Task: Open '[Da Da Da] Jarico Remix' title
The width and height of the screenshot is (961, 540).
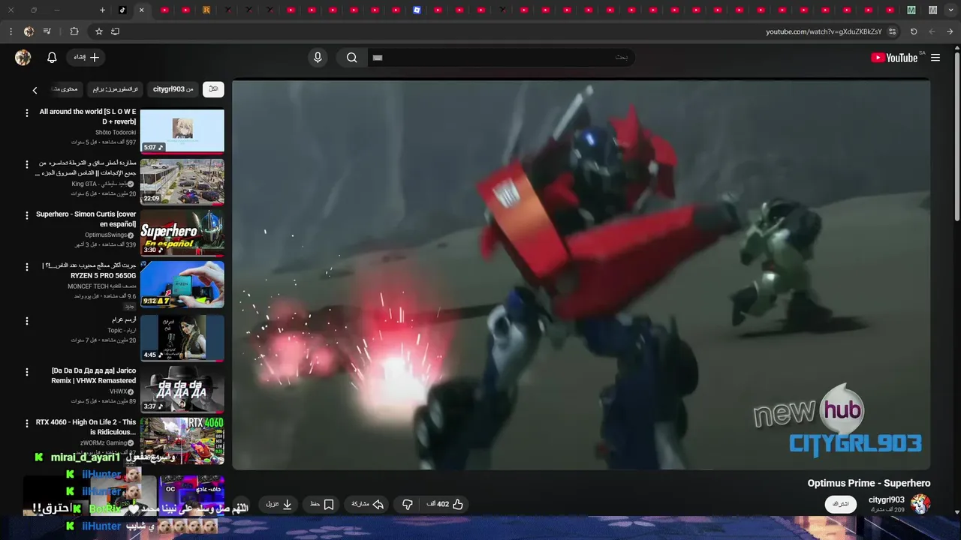Action: (94, 376)
